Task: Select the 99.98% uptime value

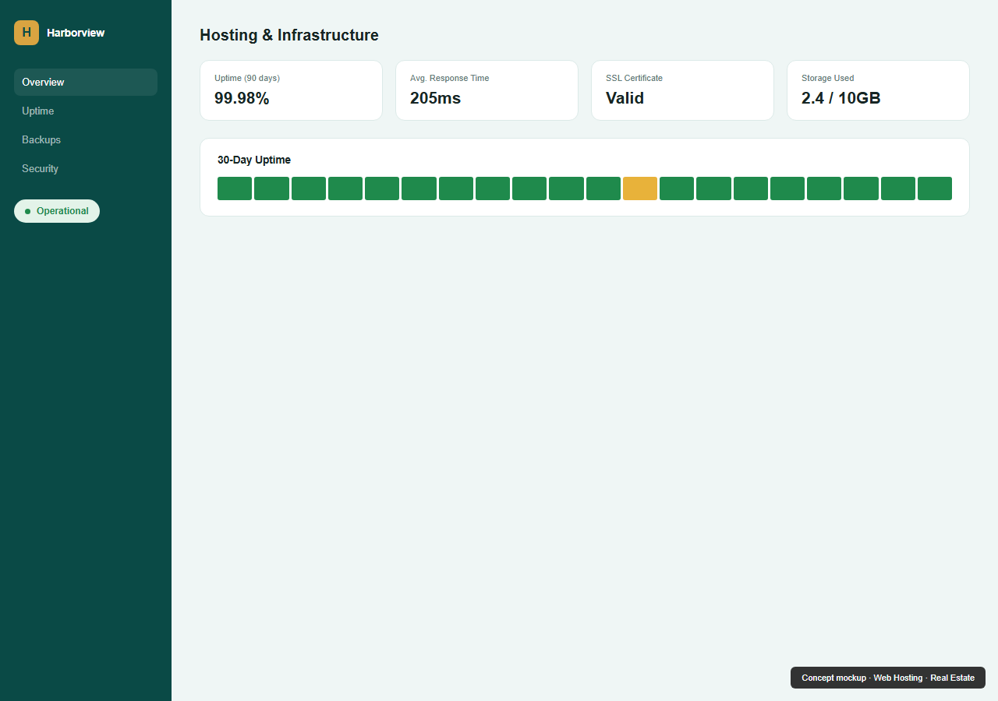Action: point(242,98)
